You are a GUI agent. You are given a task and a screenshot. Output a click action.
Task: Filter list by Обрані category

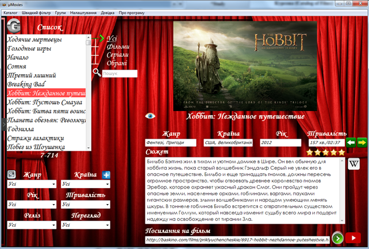(x=117, y=63)
